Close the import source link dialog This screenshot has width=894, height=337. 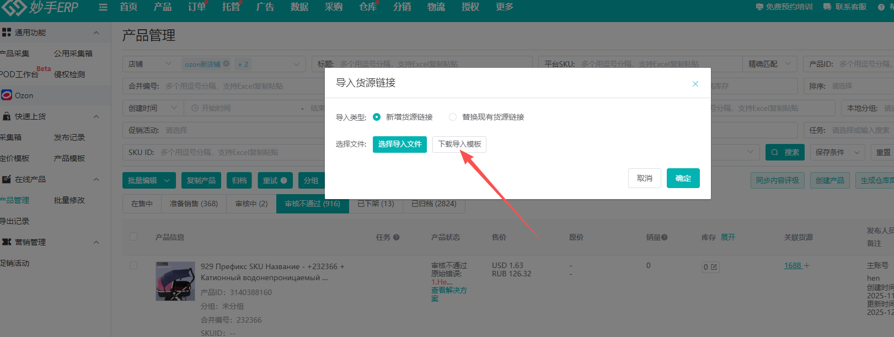click(x=695, y=84)
